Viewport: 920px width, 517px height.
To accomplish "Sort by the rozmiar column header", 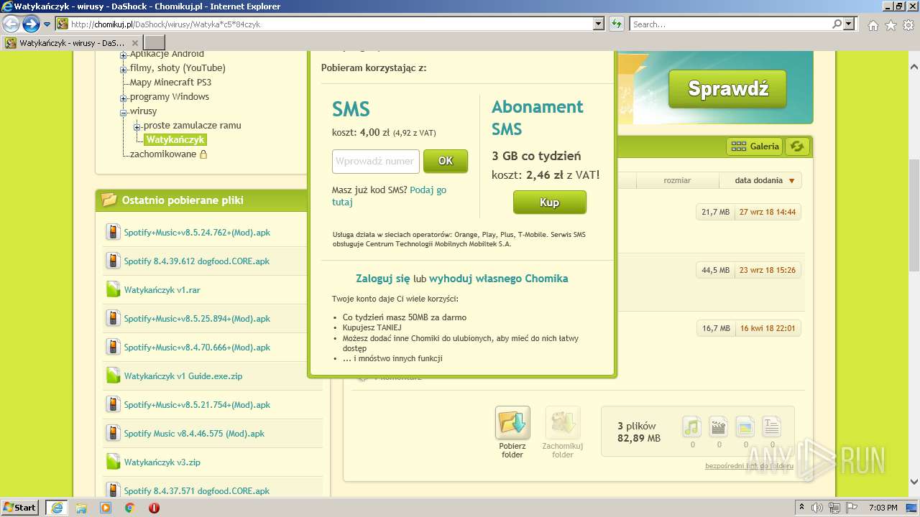I will tap(677, 180).
